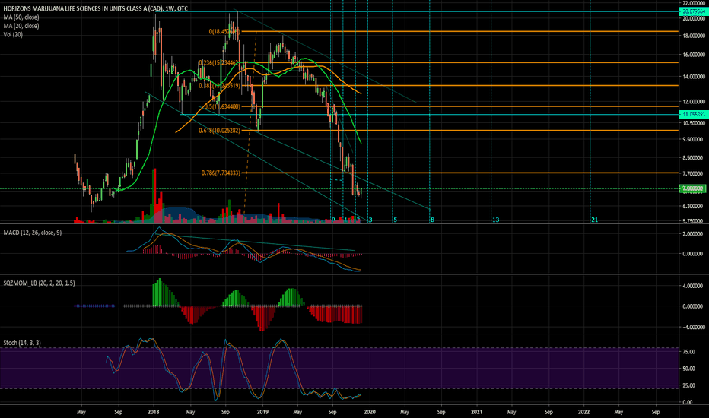This screenshot has width=709, height=418.
Task: Click the 2019 label on the time axis
Action: point(262,412)
